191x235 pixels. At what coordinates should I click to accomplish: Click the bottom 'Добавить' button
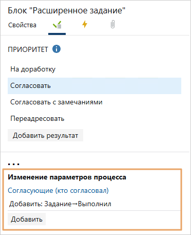pyautogui.click(x=27, y=219)
